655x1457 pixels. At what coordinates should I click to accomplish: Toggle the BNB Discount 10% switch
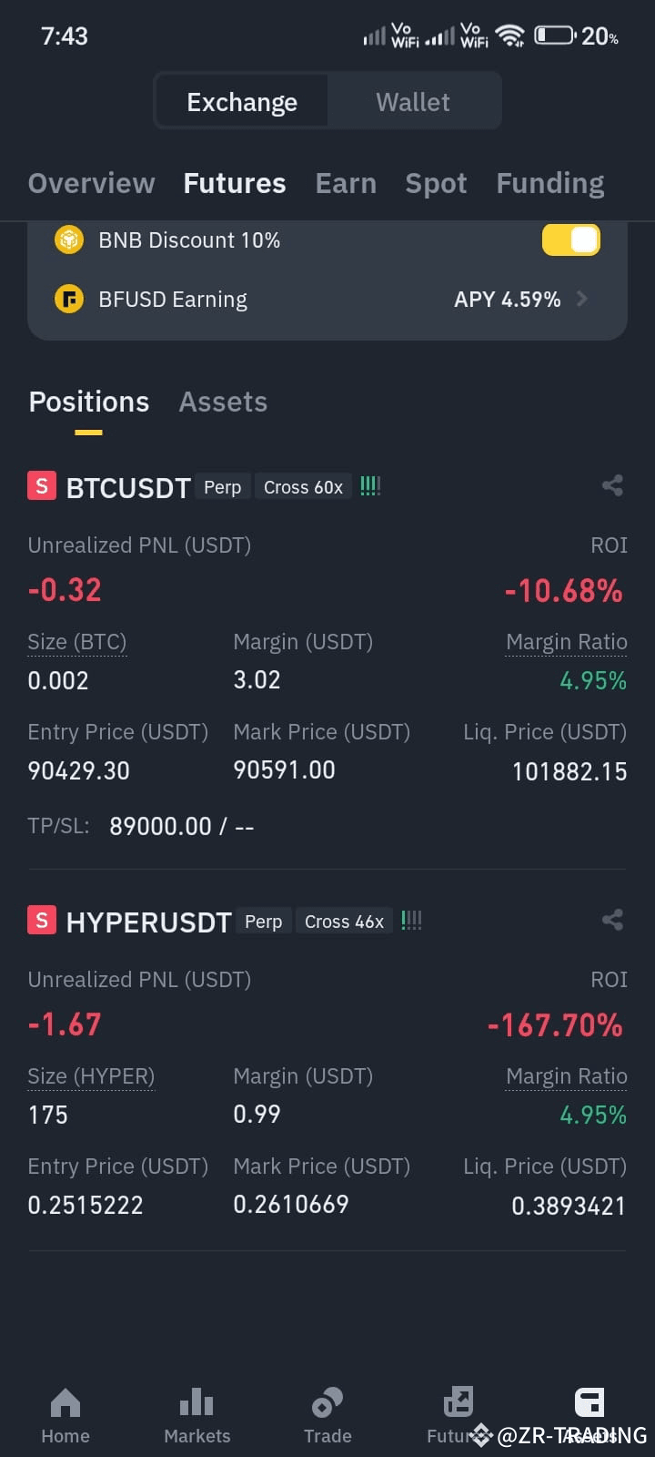[x=571, y=239]
